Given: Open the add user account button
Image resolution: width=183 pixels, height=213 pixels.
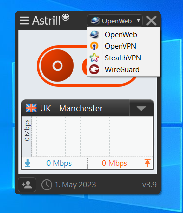Looking at the screenshot, I should (27, 185).
